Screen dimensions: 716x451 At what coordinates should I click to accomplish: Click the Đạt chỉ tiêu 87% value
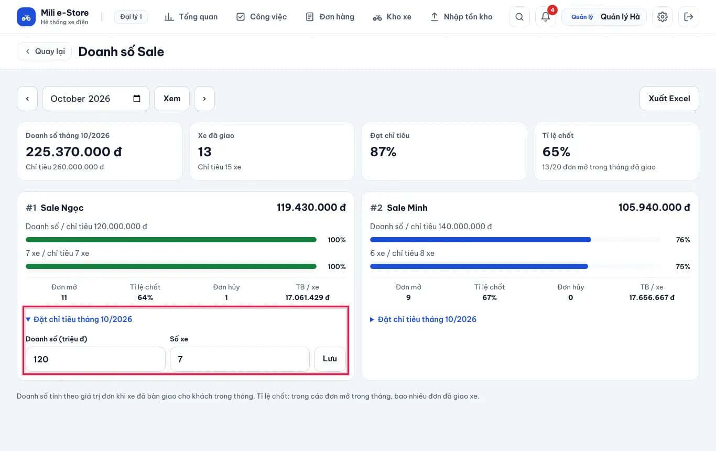[383, 152]
